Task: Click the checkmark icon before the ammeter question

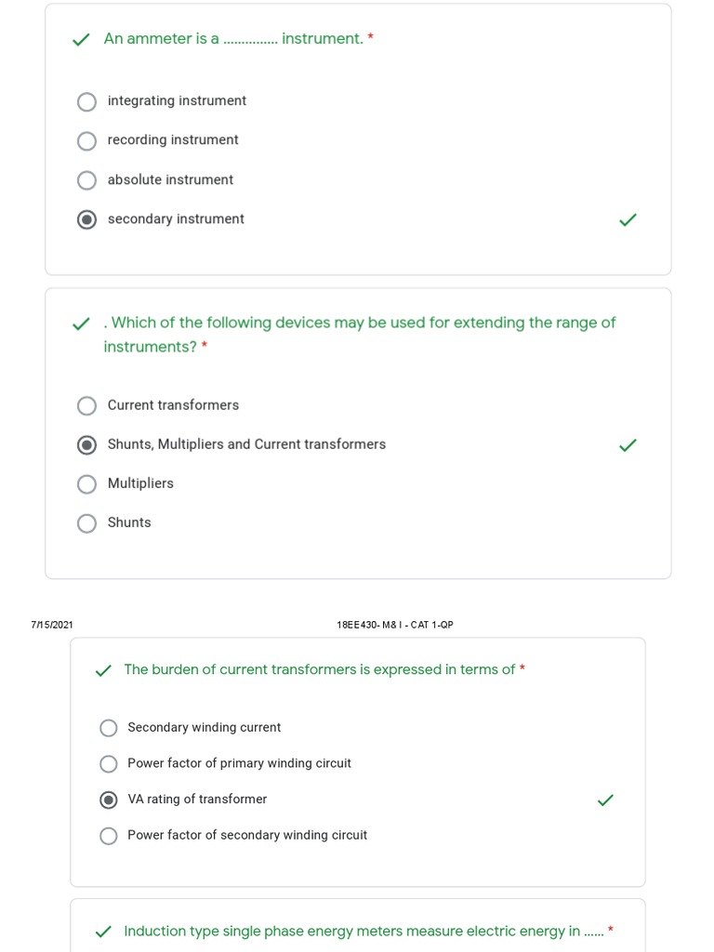Action: pos(82,39)
